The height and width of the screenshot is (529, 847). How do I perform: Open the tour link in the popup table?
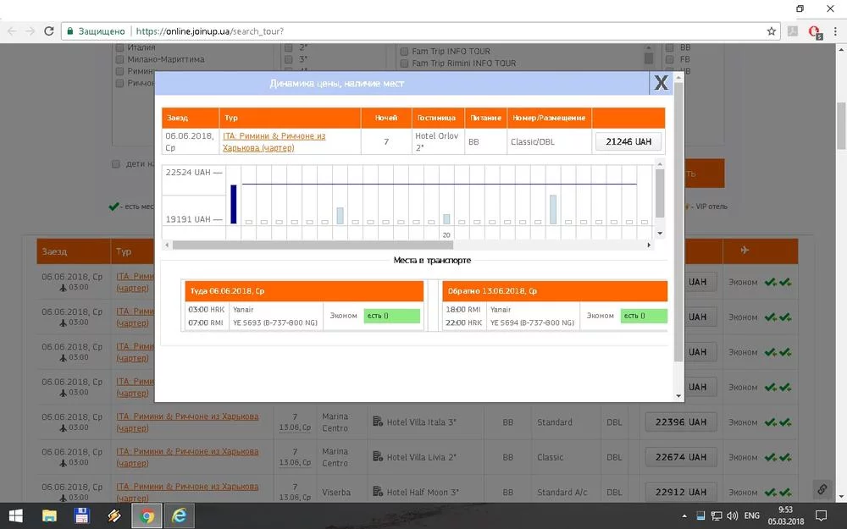click(274, 142)
